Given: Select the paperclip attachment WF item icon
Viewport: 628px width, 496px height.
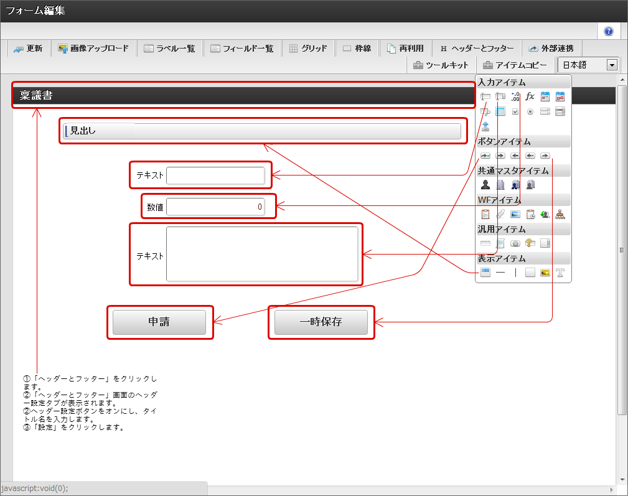Looking at the screenshot, I should pos(500,214).
